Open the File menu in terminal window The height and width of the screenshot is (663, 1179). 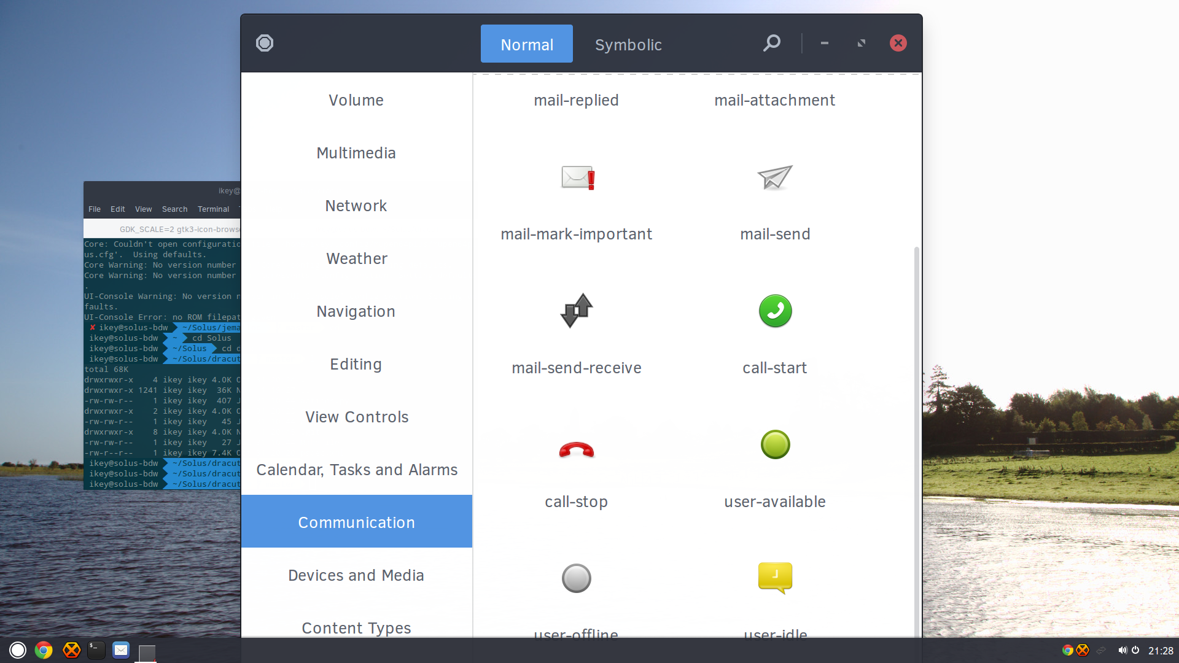(x=95, y=209)
